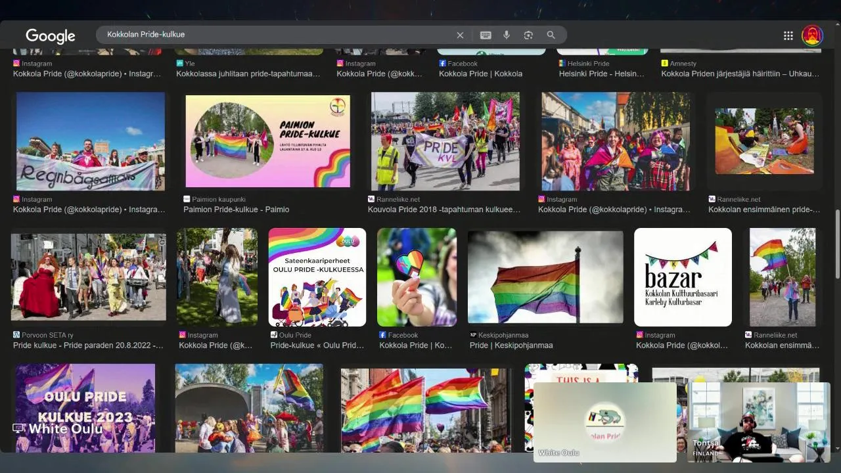Open the Kokkolassa juhlitaan pride-tapahtumaa link

248,74
